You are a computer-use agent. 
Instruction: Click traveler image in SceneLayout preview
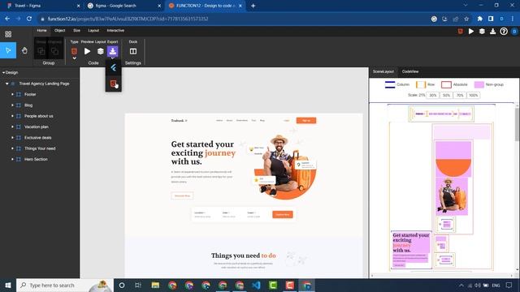point(452,196)
